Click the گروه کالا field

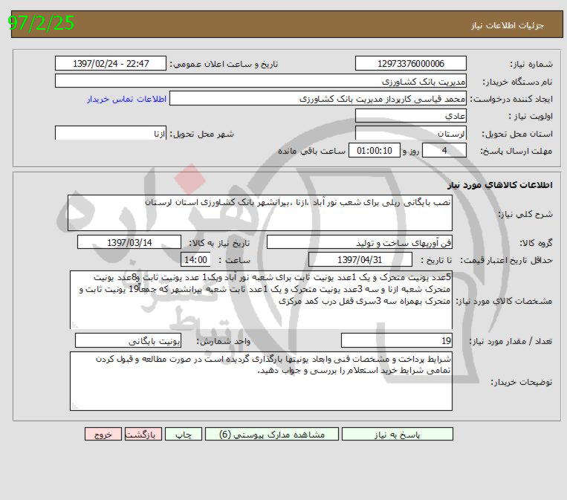click(366, 242)
